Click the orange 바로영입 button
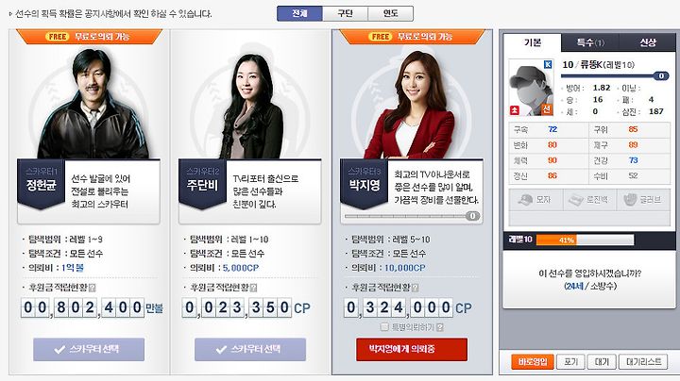This screenshot has height=381, width=680. [x=533, y=361]
